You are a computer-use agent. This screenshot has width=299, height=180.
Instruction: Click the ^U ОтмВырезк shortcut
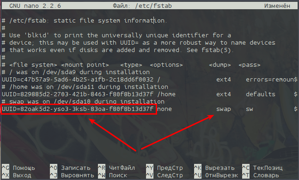click(x=216, y=175)
